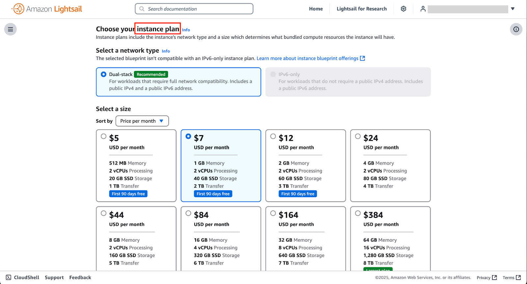
Task: Click the '40 GB SSD Storage' text
Action: (215, 178)
